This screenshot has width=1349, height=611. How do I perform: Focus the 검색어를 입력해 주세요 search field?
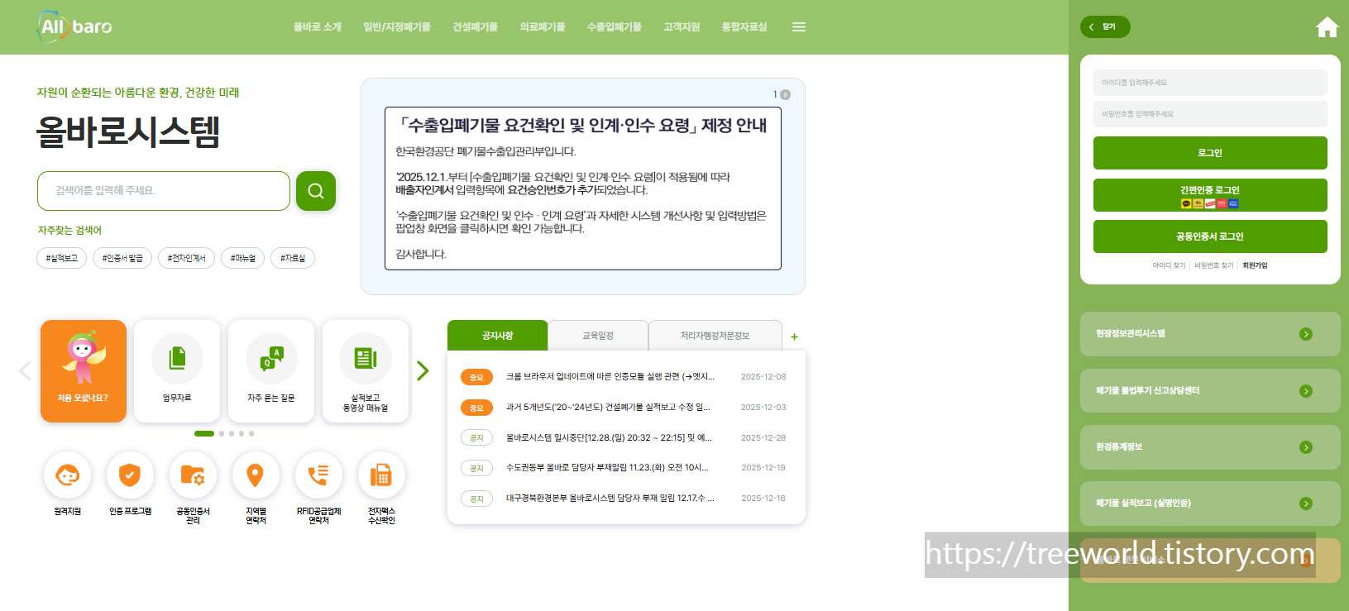pos(164,191)
